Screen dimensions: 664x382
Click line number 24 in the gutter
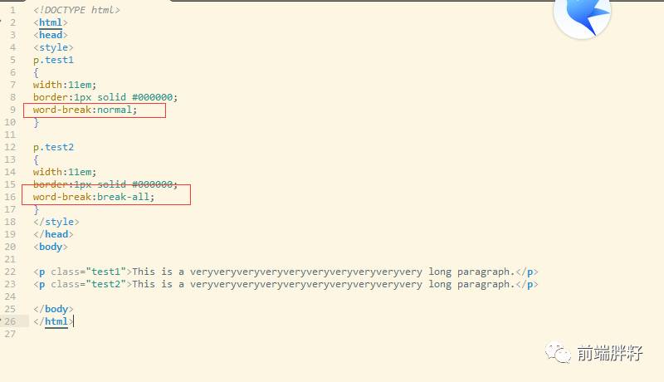point(10,296)
